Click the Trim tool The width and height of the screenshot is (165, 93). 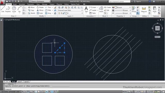point(48,7)
